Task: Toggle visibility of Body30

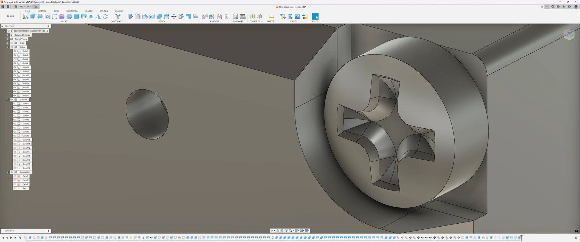Action: click(14, 67)
